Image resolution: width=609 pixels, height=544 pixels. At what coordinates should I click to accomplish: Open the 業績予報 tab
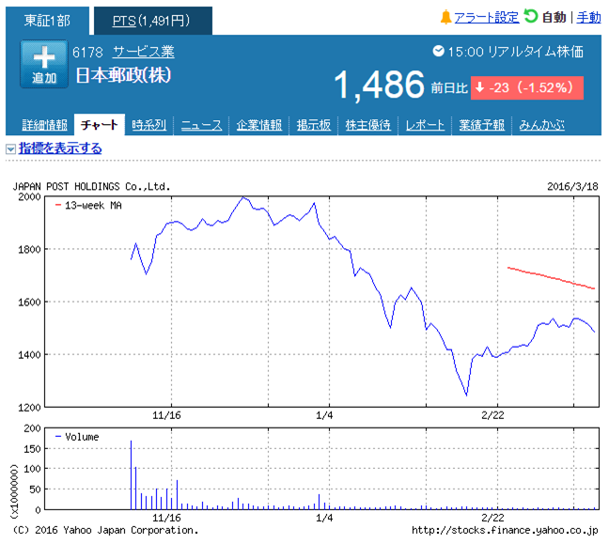(481, 125)
